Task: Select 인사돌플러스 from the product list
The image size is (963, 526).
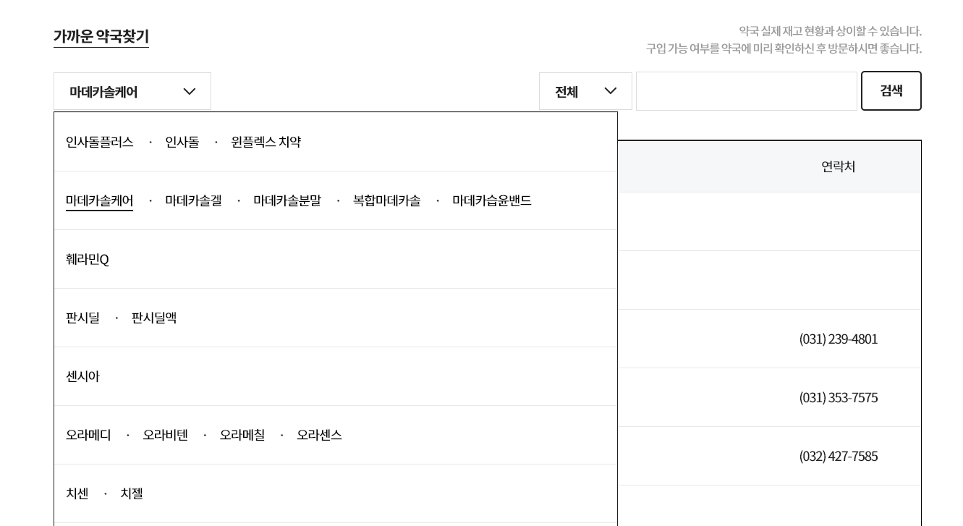Action: point(100,142)
